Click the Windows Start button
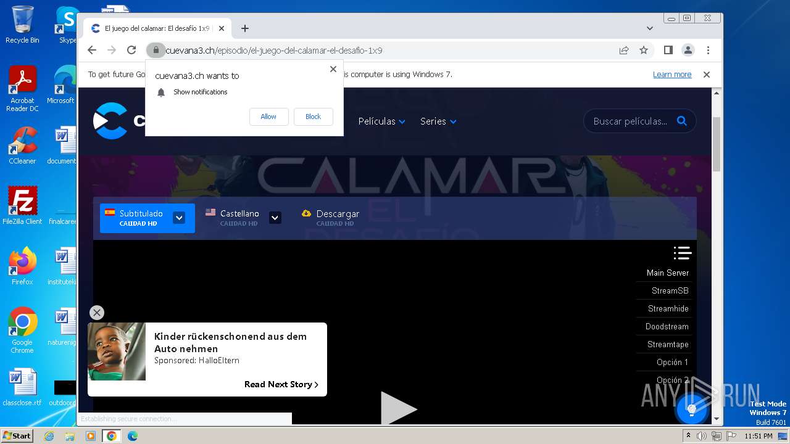Screen dimensions: 790x444 coord(17,435)
